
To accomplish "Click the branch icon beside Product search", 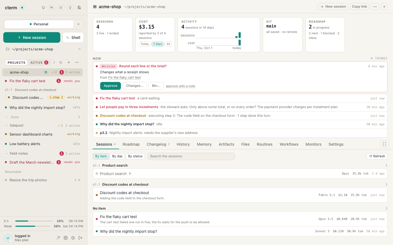I will pos(130,174).
